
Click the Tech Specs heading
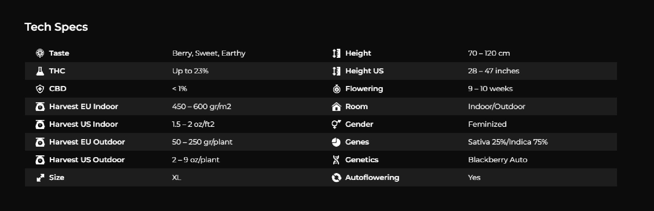pyautogui.click(x=56, y=27)
